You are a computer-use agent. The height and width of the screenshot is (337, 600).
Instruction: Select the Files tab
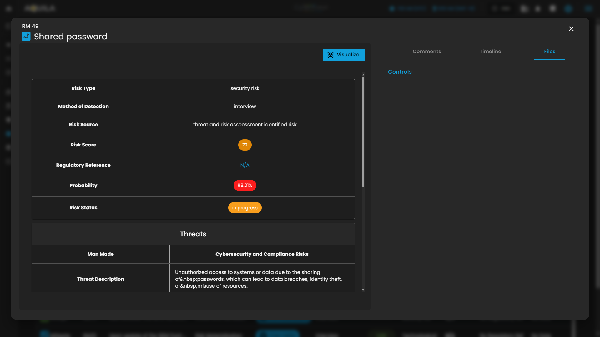[549, 52]
